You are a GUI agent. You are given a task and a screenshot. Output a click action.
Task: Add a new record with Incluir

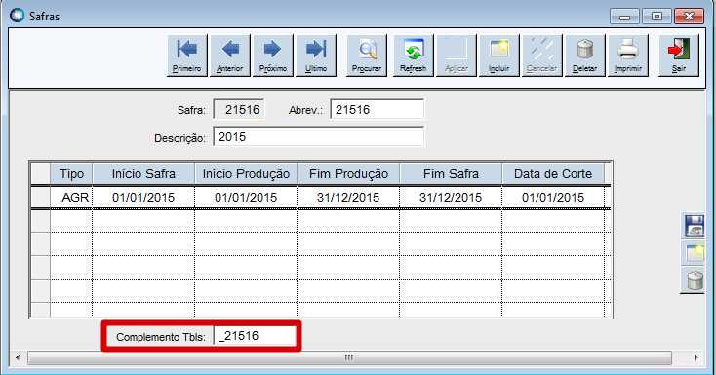[499, 56]
